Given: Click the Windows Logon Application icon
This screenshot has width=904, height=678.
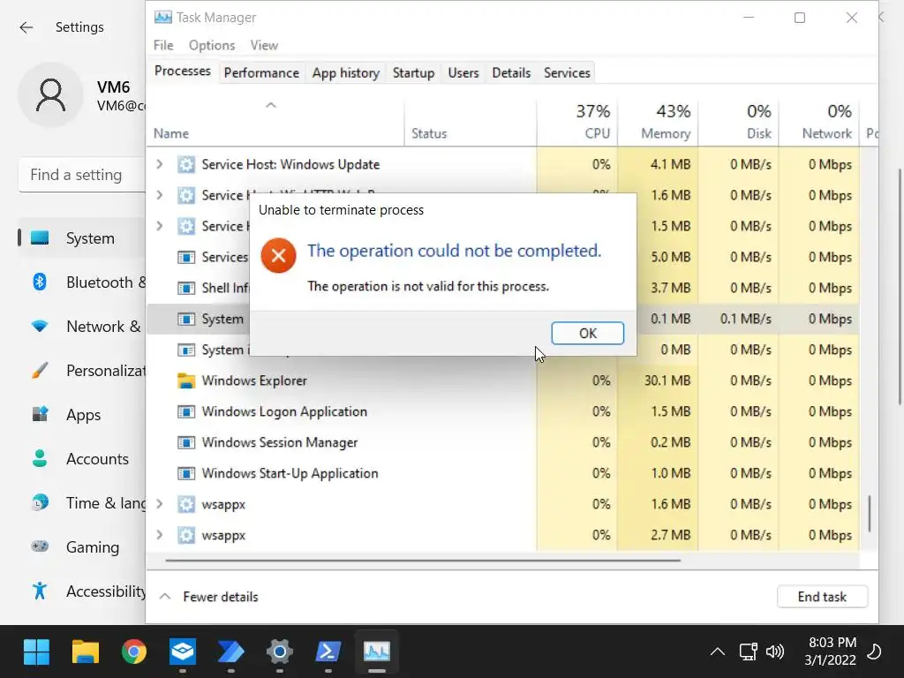Looking at the screenshot, I should tap(185, 411).
